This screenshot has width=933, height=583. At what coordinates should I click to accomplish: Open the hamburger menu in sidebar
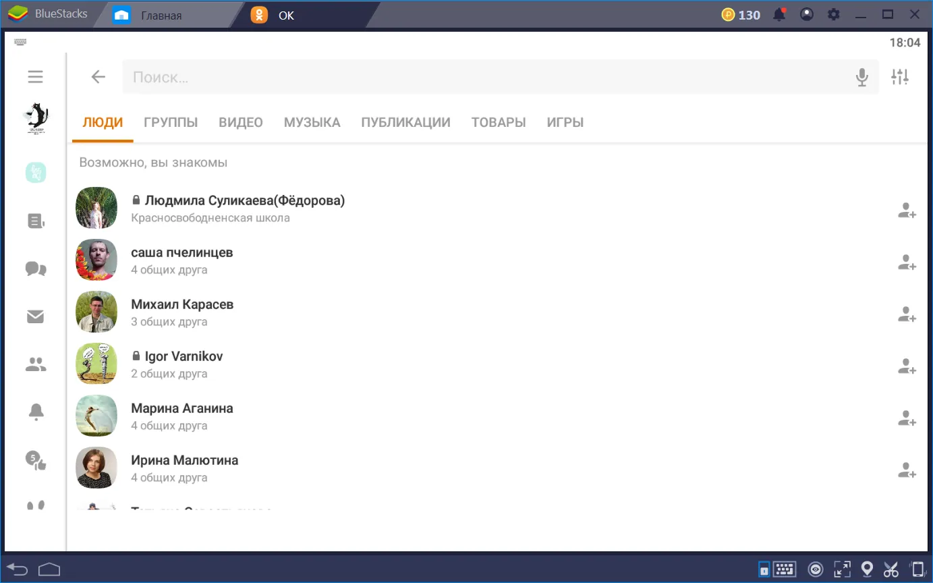click(x=35, y=77)
